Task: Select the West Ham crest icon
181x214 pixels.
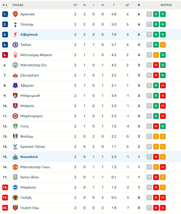Action: click(15, 208)
